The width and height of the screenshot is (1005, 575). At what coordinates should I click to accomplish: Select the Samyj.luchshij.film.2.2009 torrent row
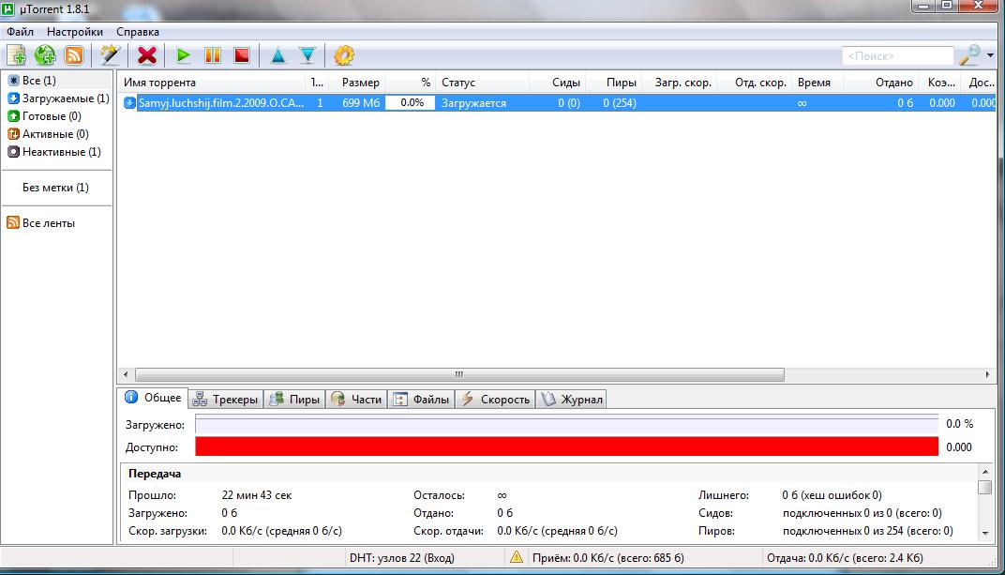(558, 102)
